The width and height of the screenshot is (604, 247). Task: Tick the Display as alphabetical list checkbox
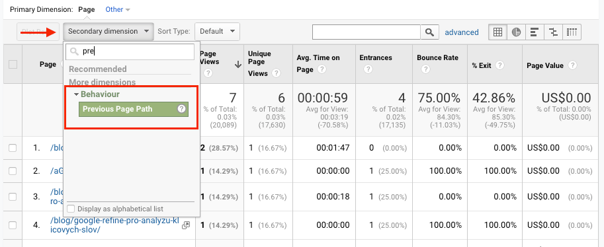[x=71, y=209]
